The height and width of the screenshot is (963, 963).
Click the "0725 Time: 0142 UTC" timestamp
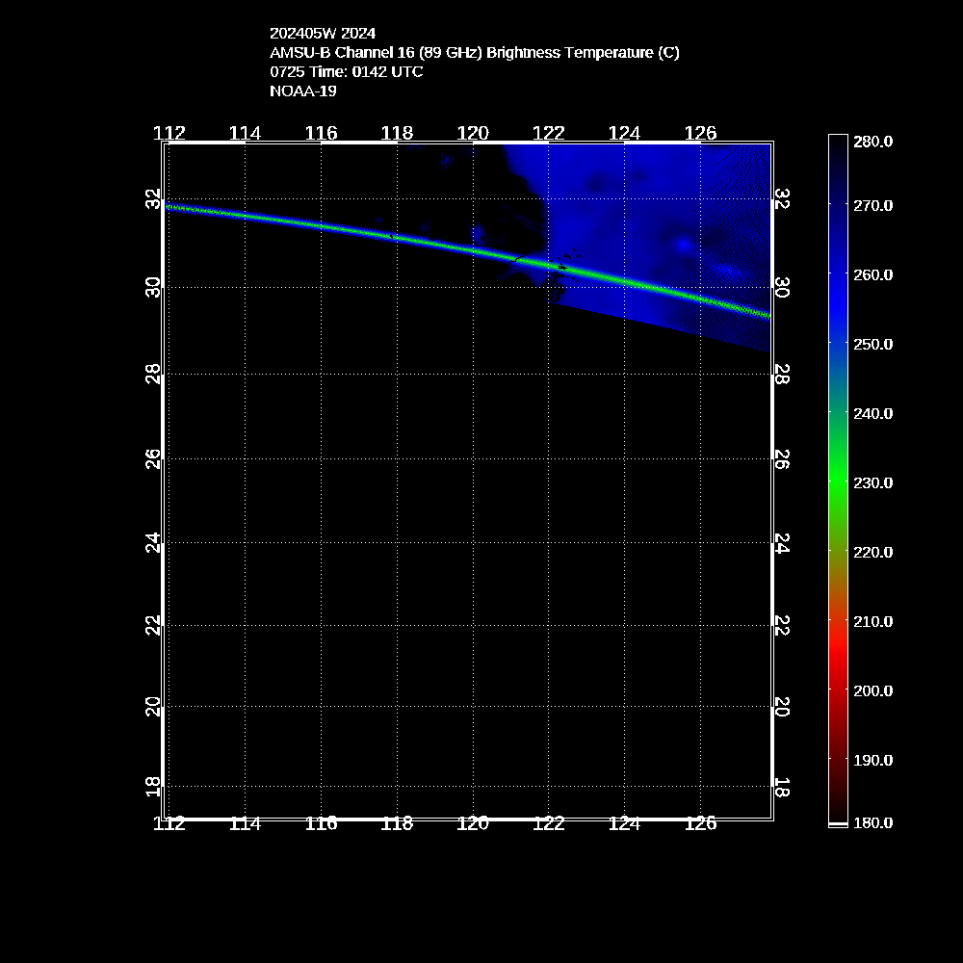[x=347, y=72]
